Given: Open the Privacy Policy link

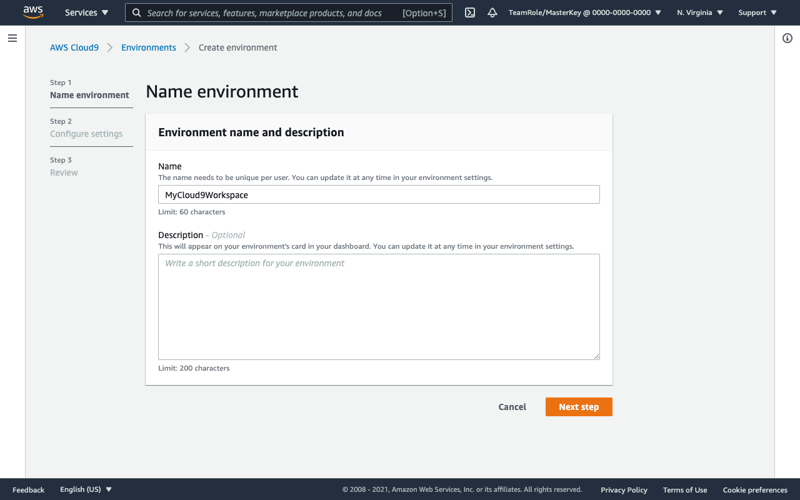Looking at the screenshot, I should 624,490.
